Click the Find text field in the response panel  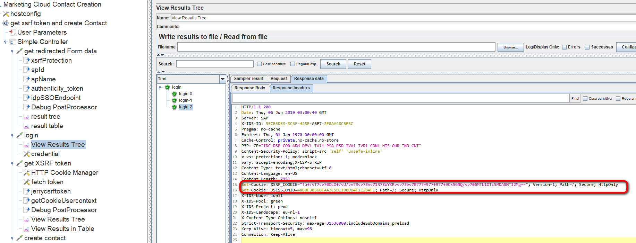[400, 99]
